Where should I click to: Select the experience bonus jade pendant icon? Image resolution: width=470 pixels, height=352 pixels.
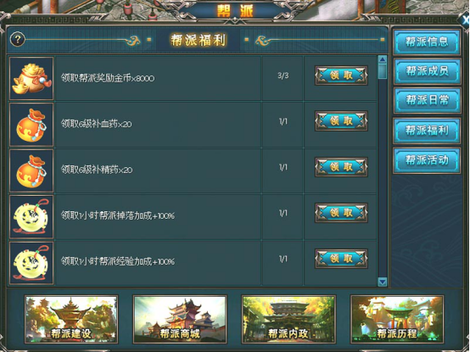tap(31, 263)
